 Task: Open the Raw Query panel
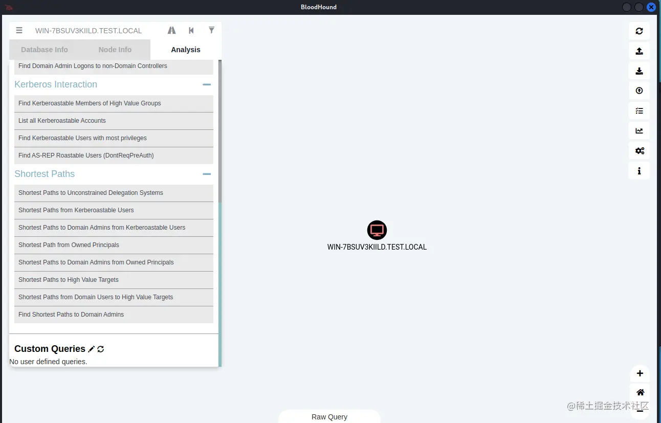point(329,416)
